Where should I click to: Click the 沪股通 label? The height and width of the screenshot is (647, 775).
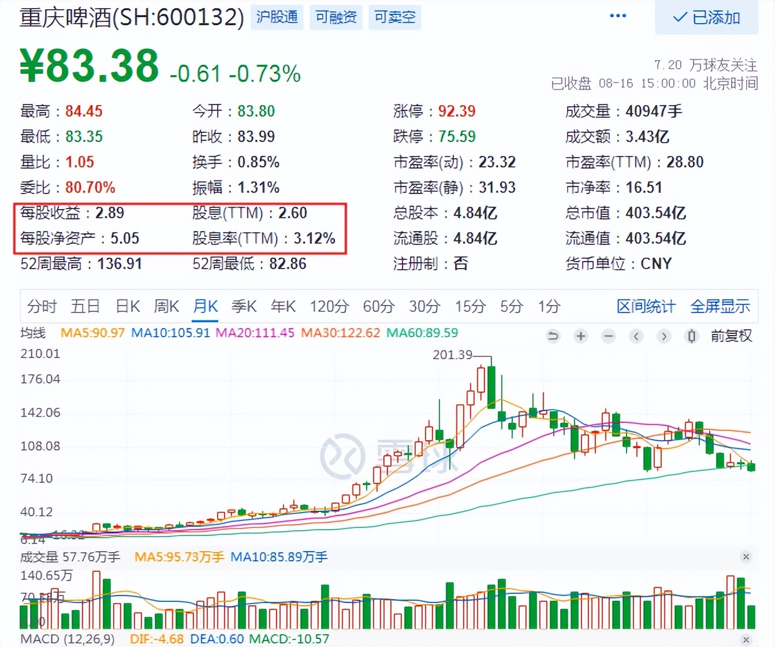277,17
